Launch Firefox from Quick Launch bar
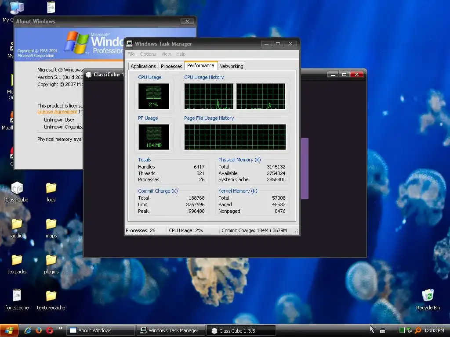This screenshot has height=337, width=450. coord(39,330)
